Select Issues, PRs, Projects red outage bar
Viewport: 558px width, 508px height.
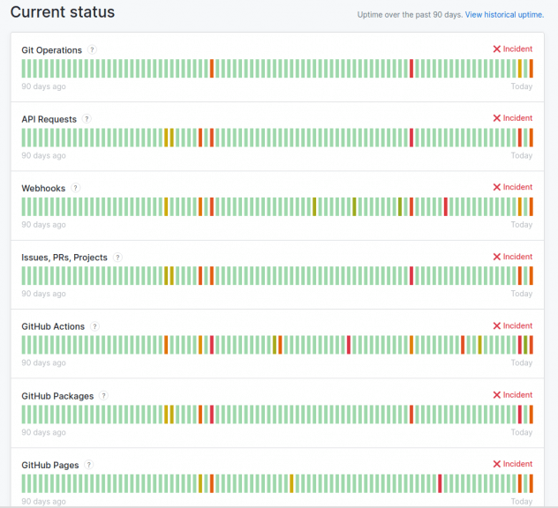411,275
